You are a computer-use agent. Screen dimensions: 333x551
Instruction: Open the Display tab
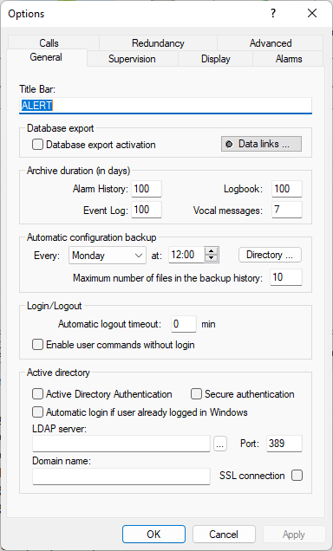216,59
